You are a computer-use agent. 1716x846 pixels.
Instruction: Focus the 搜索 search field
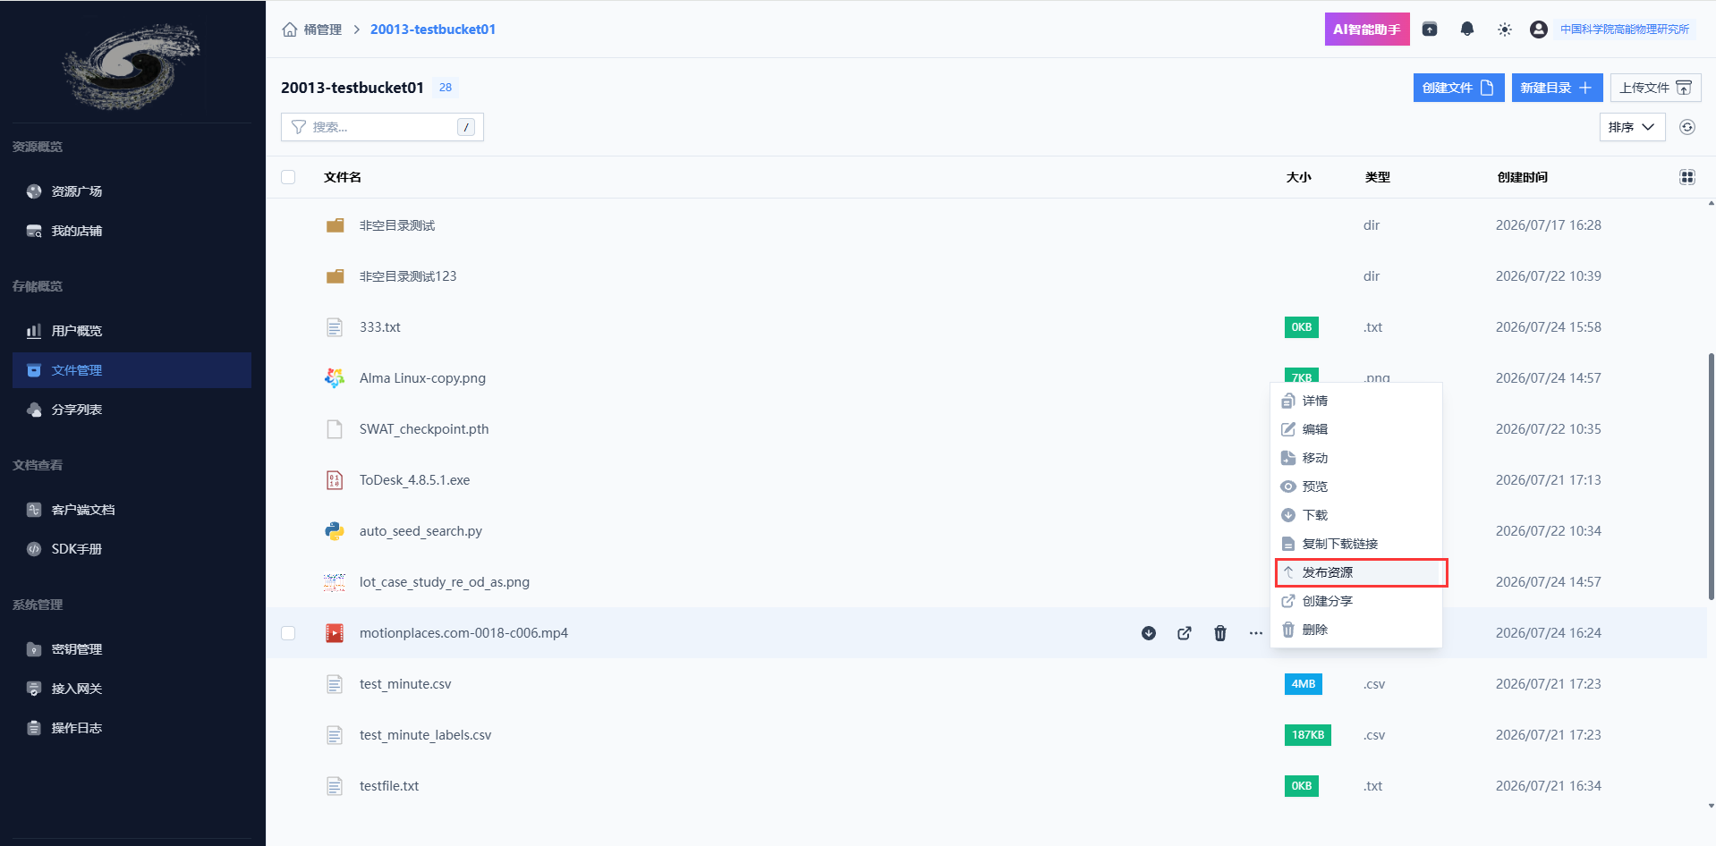(382, 127)
